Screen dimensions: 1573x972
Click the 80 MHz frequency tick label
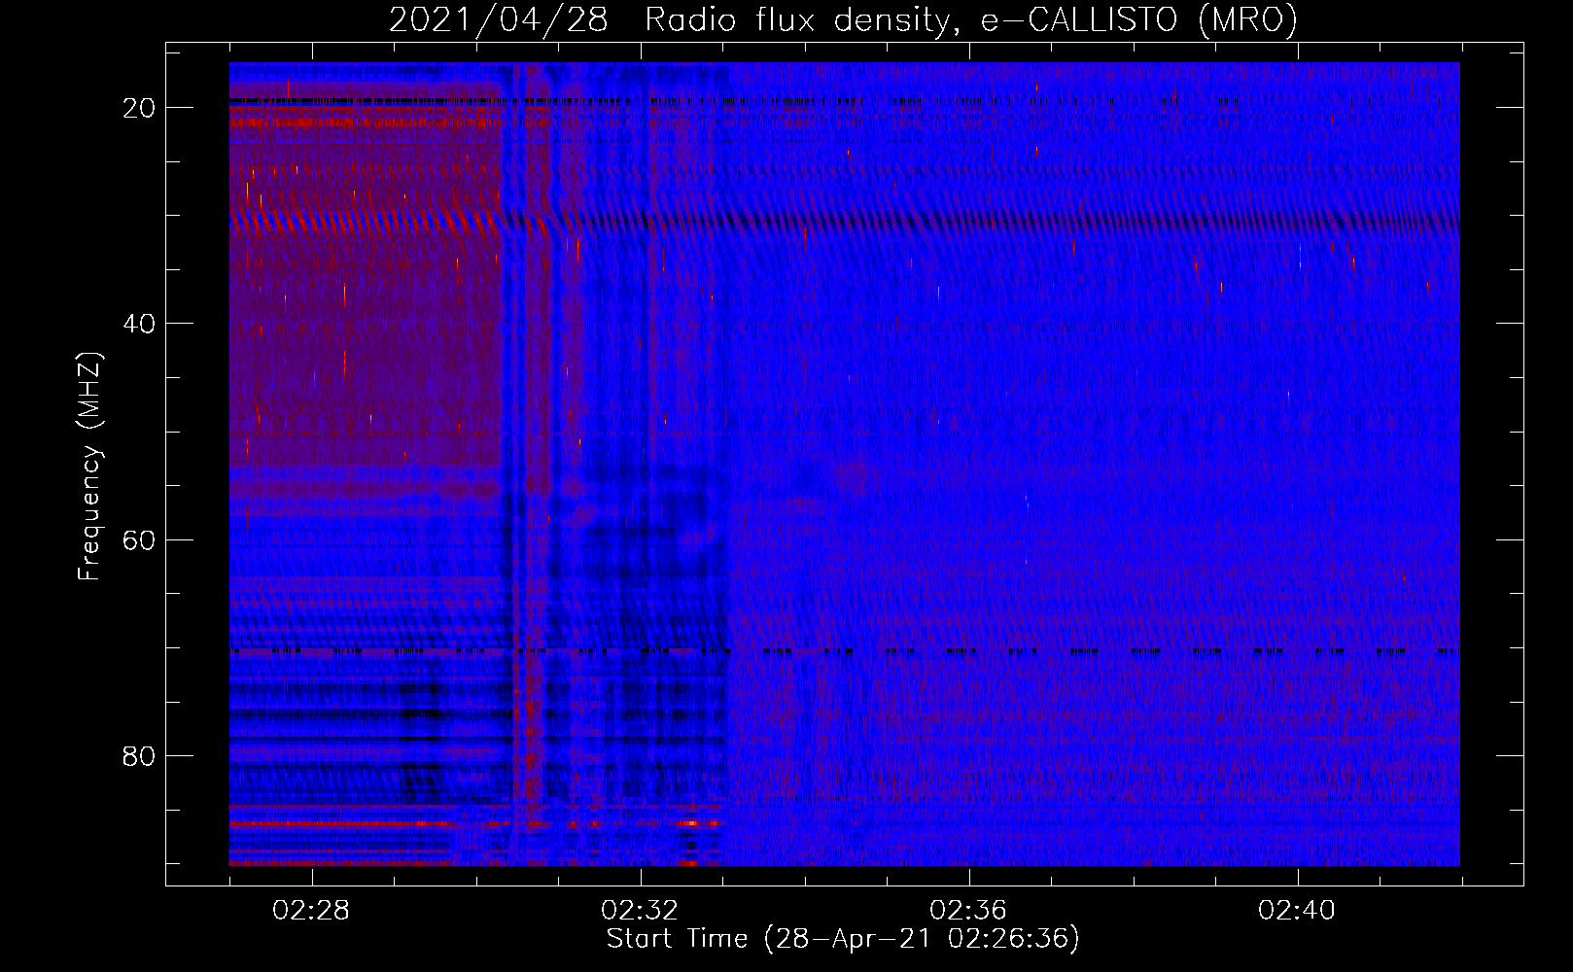[x=139, y=755]
